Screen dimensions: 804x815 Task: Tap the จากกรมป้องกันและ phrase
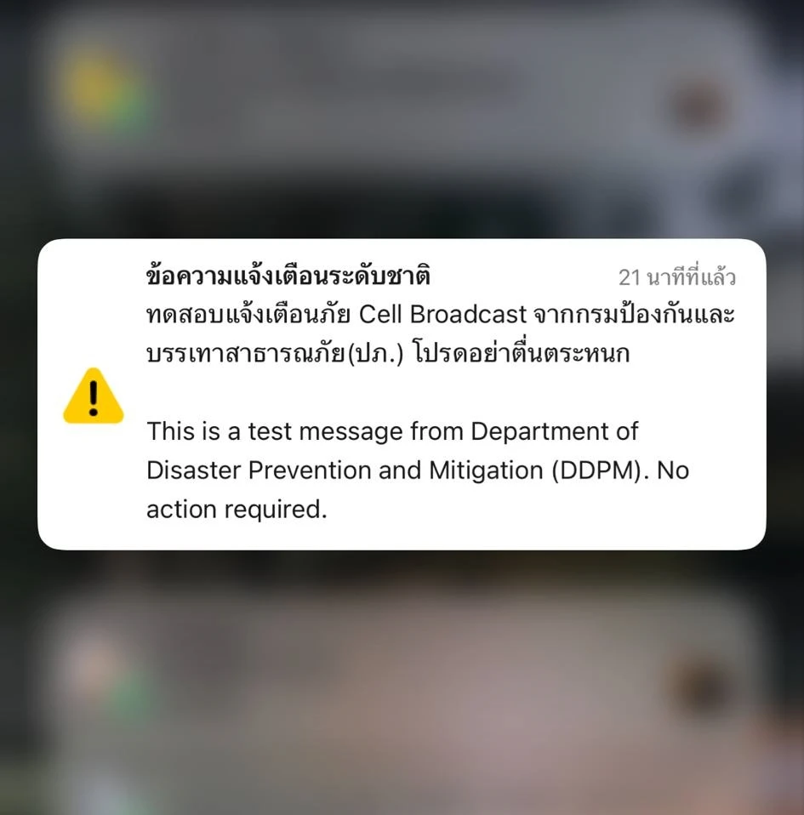(x=635, y=315)
